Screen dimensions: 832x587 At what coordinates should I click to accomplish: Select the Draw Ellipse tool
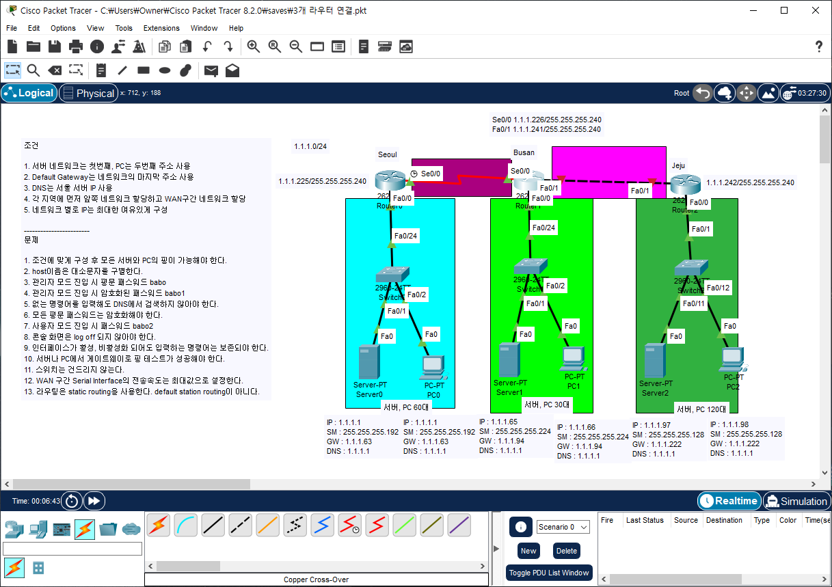pos(165,70)
